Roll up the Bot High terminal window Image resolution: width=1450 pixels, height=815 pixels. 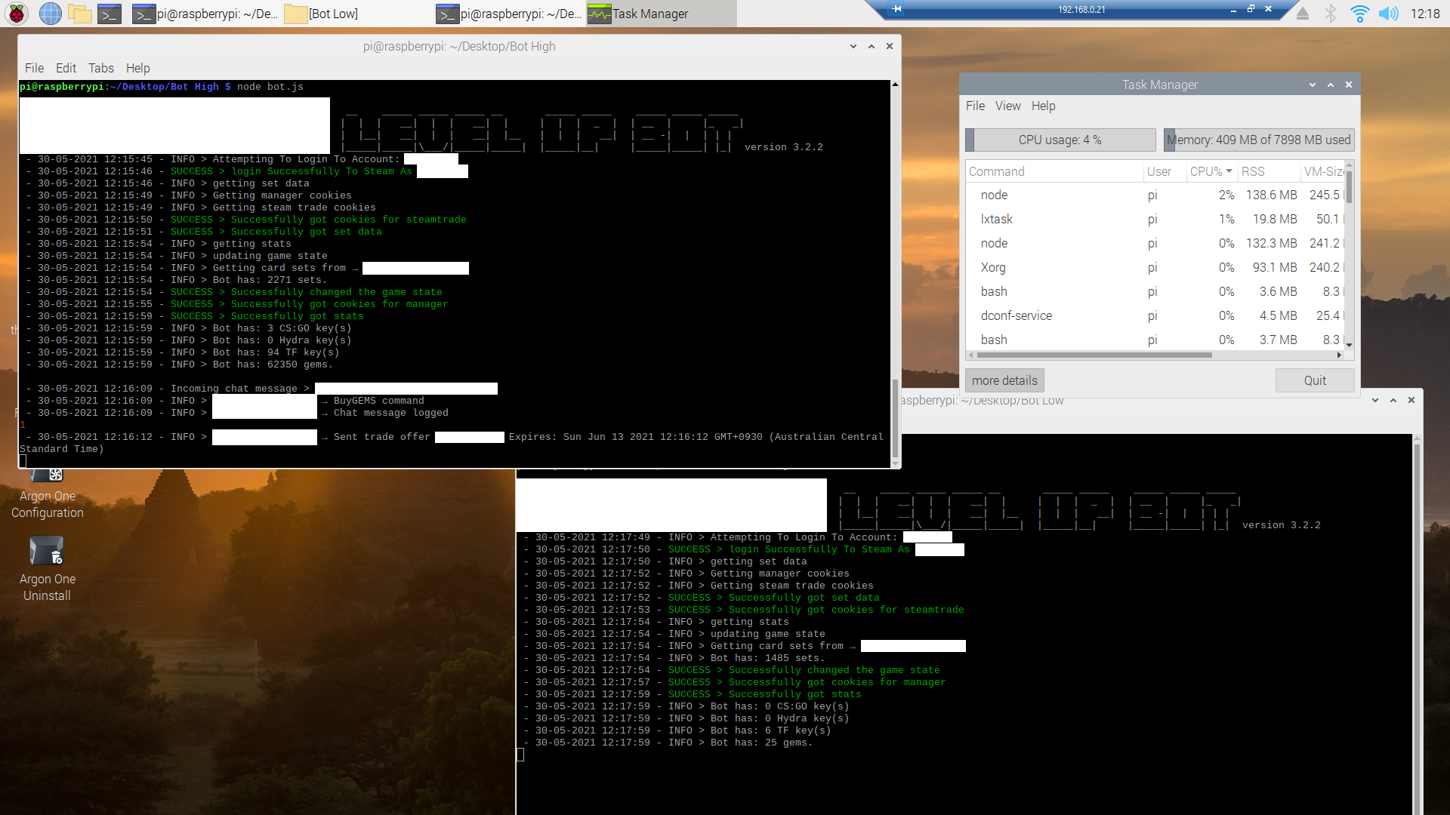(853, 46)
